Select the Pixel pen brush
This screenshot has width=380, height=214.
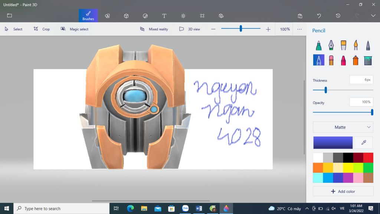pos(368,45)
